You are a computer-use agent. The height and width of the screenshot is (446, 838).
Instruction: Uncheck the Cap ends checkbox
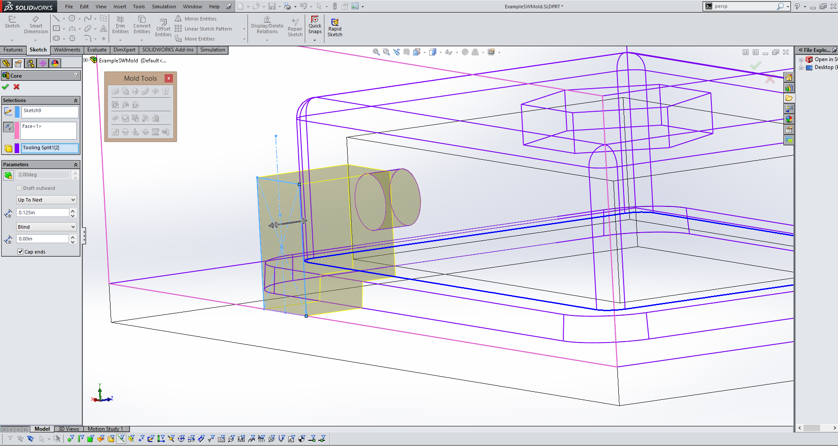click(21, 252)
